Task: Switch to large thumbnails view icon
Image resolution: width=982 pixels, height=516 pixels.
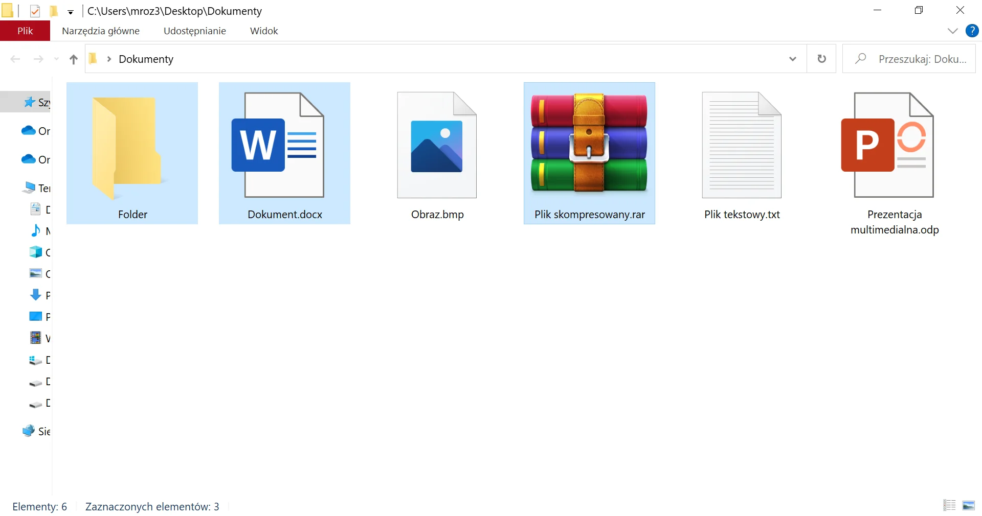Action: [x=969, y=505]
